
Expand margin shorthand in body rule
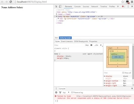[65, 58]
